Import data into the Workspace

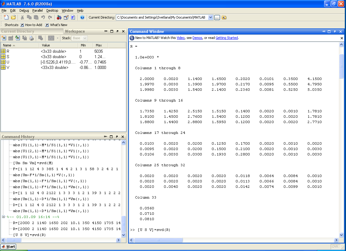[17, 38]
